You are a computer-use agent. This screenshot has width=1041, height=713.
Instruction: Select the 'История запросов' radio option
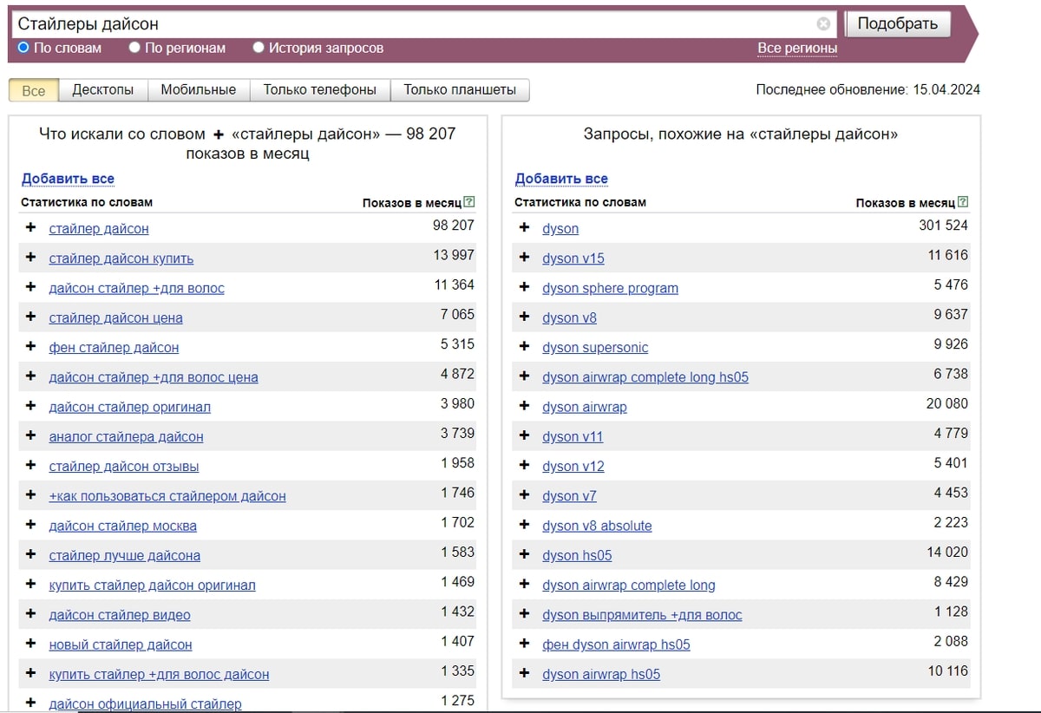point(259,48)
